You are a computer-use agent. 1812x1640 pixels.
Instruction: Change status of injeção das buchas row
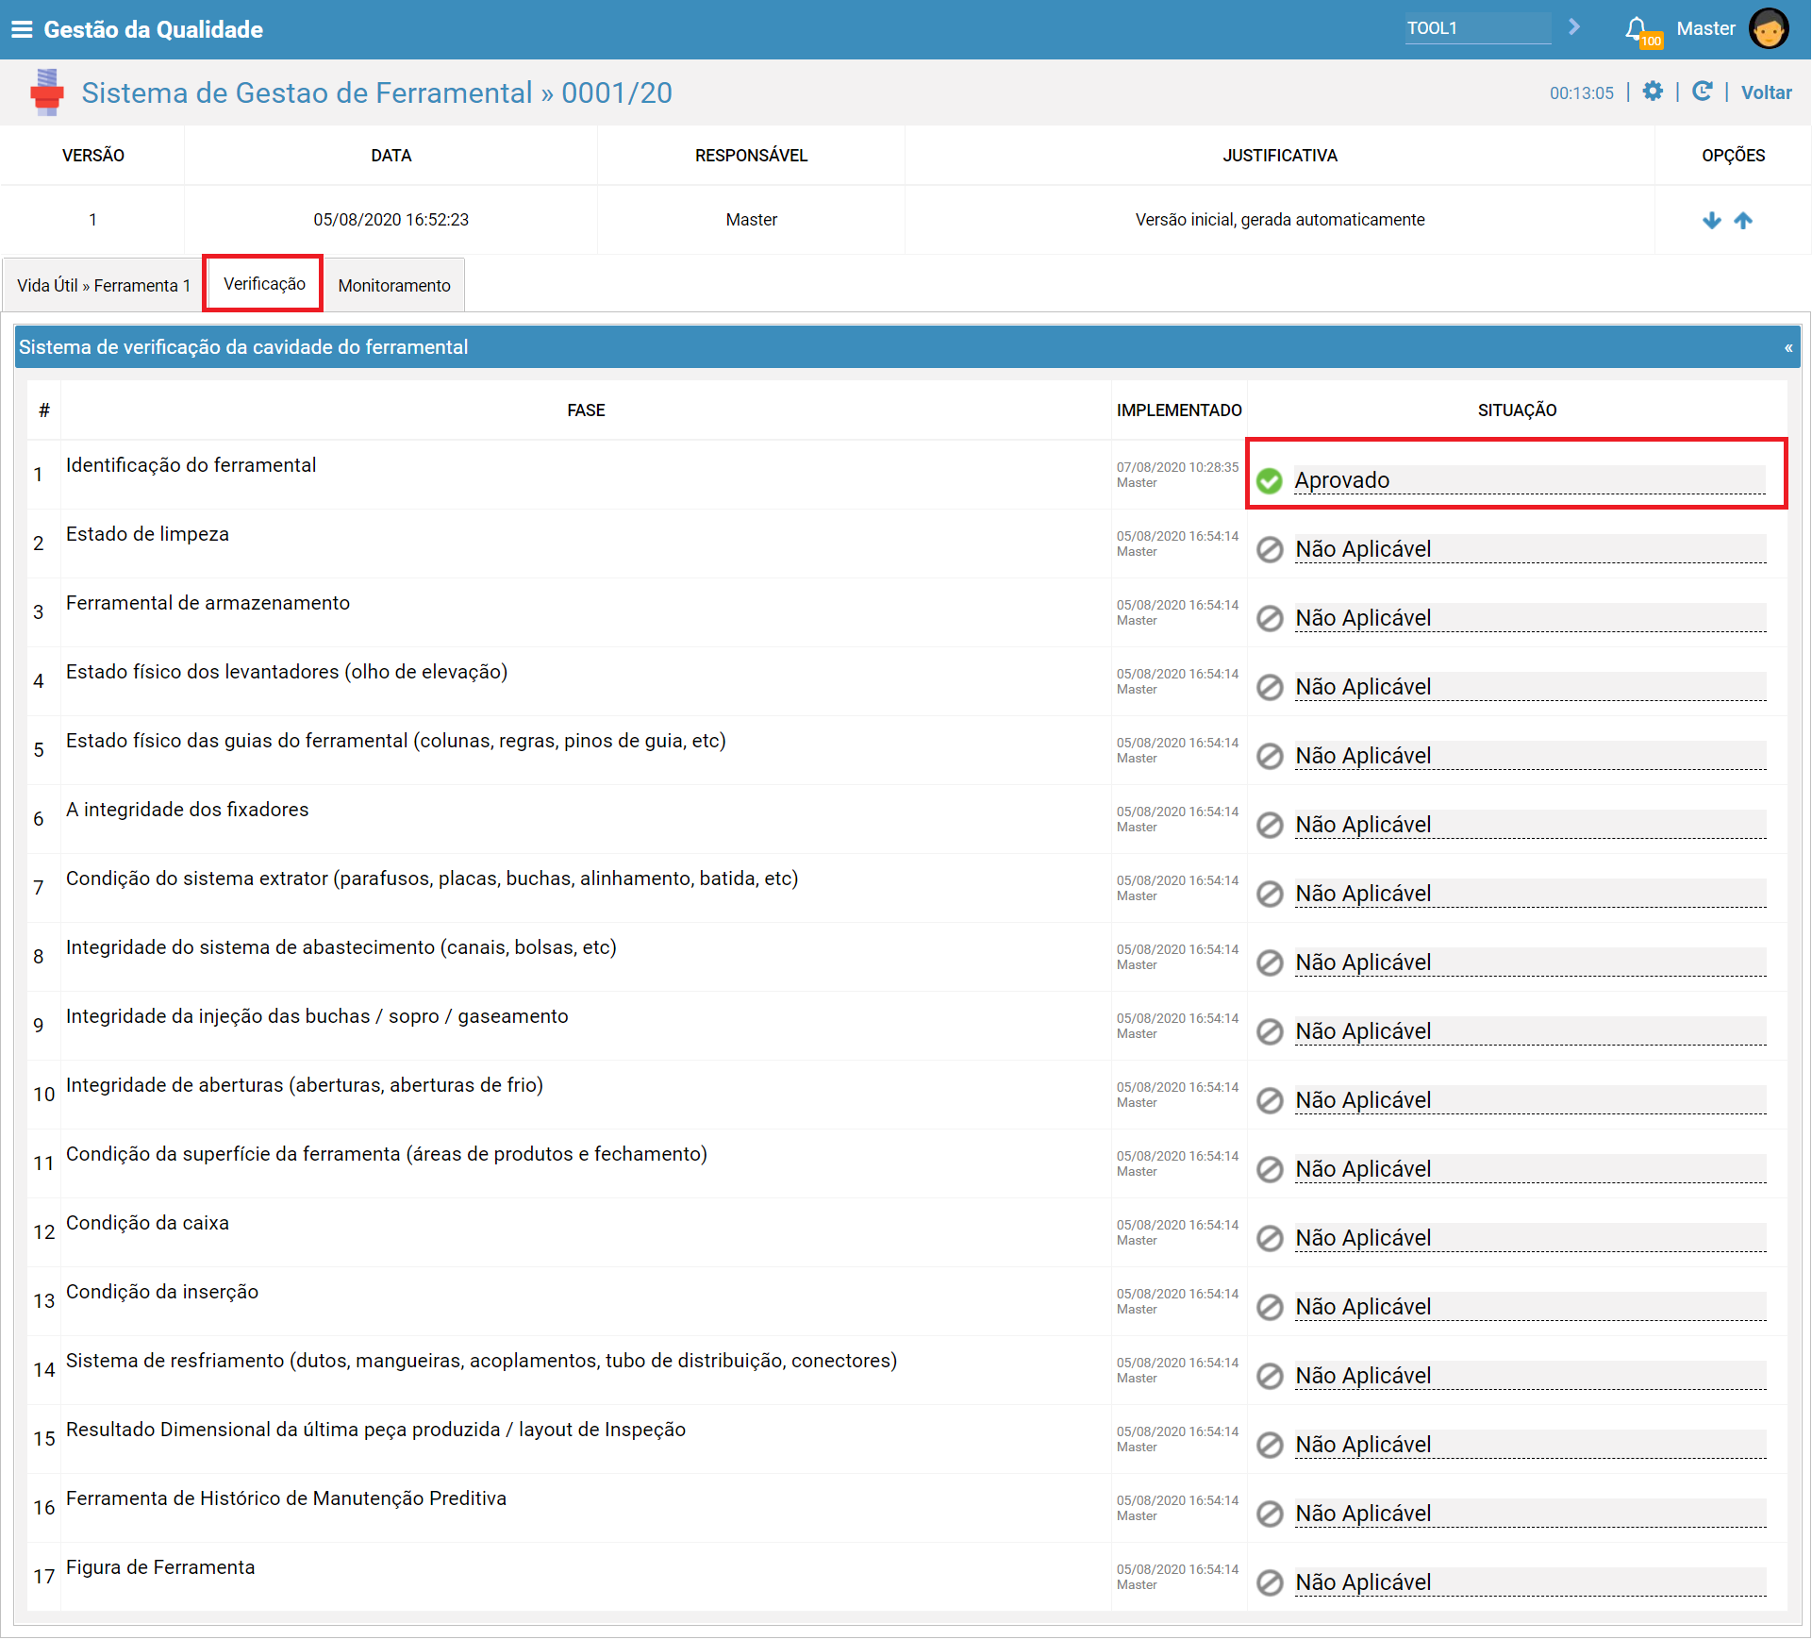pyautogui.click(x=1529, y=1031)
